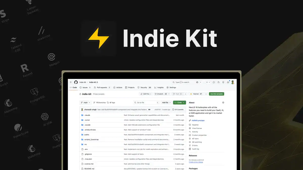Open the Copilot dropdown arrow

click(x=200, y=82)
